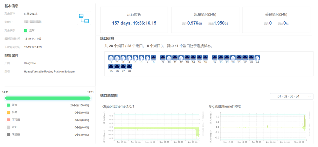
Task: Select port 28 icon
Action: pyautogui.click(x=129, y=67)
